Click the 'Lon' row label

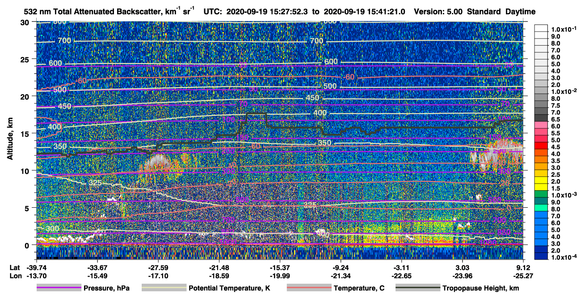coord(15,276)
